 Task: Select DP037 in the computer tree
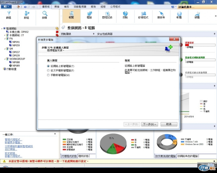[16, 52]
